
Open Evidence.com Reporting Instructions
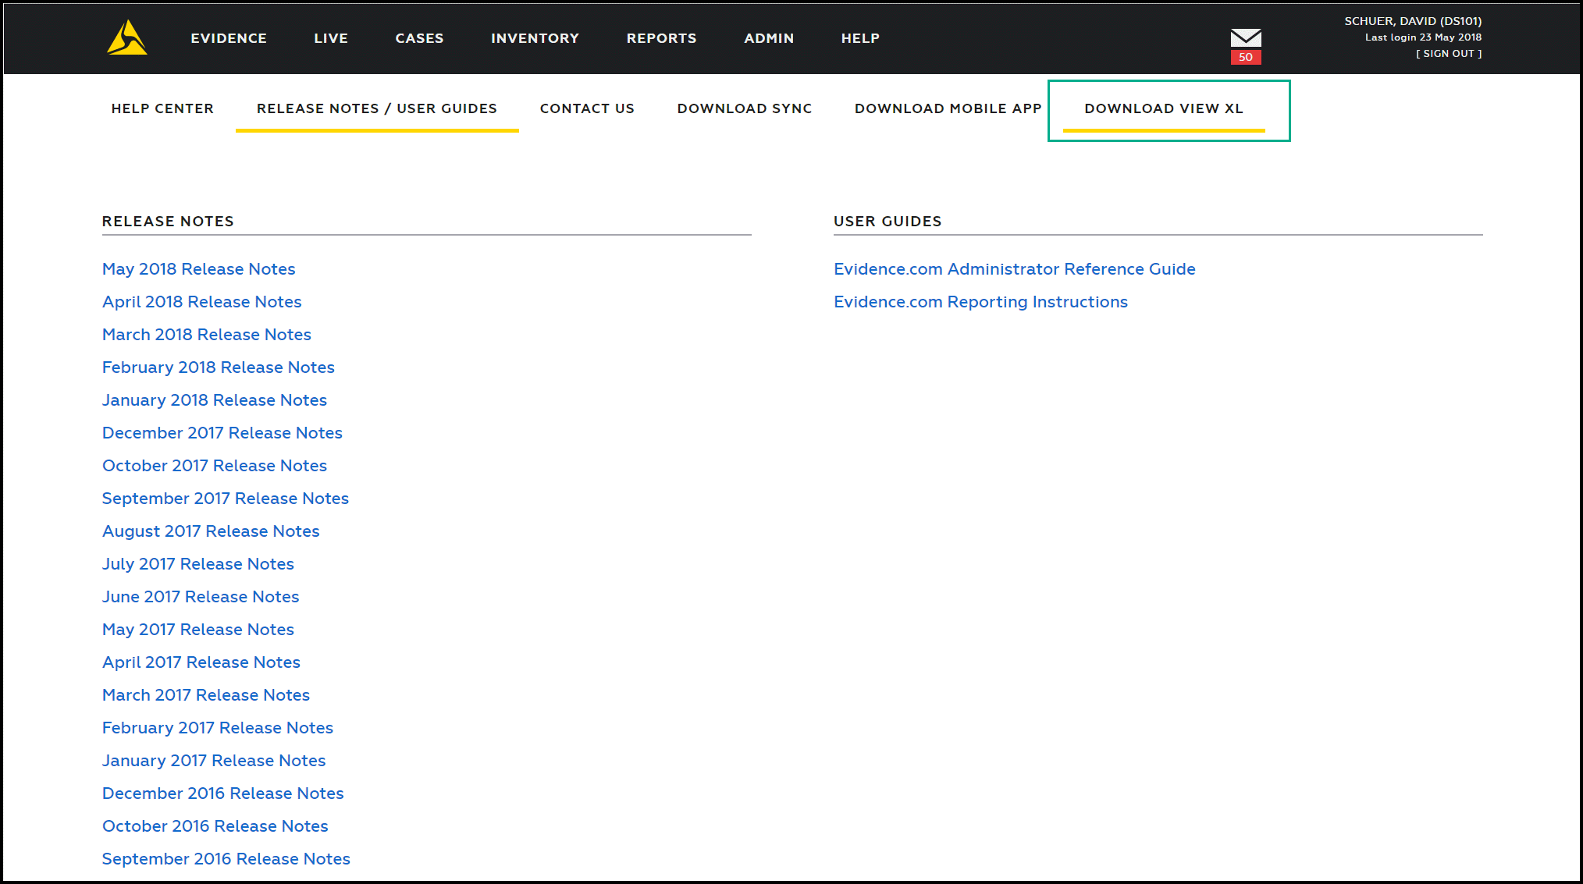point(980,301)
